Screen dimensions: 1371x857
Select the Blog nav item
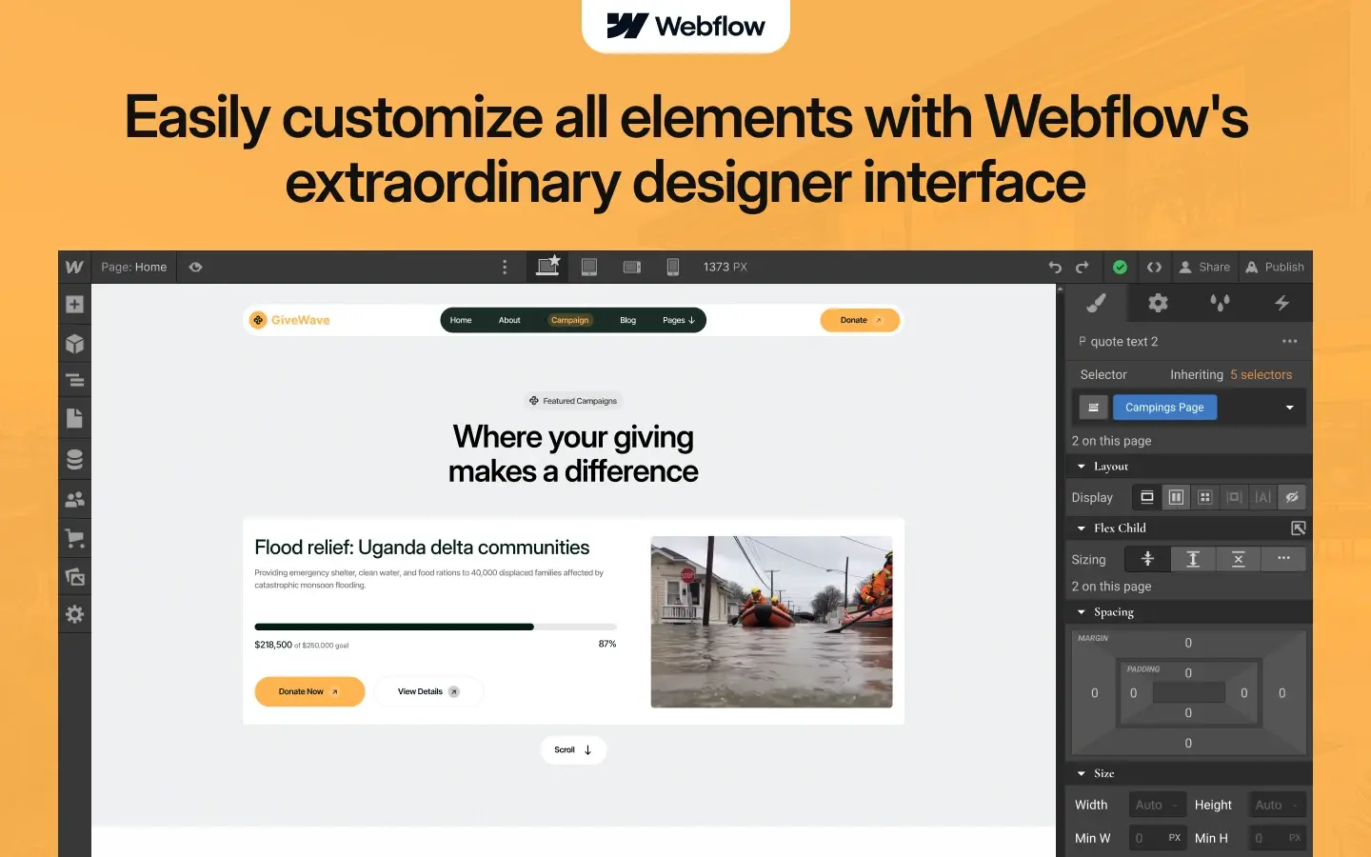pyautogui.click(x=628, y=321)
